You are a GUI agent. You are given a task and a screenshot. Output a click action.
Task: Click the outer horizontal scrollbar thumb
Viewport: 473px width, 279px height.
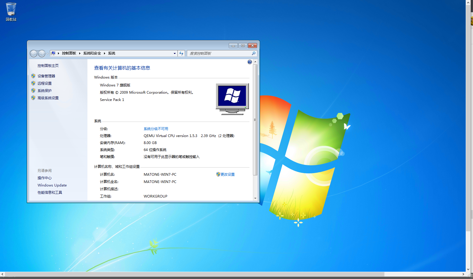coord(195,274)
